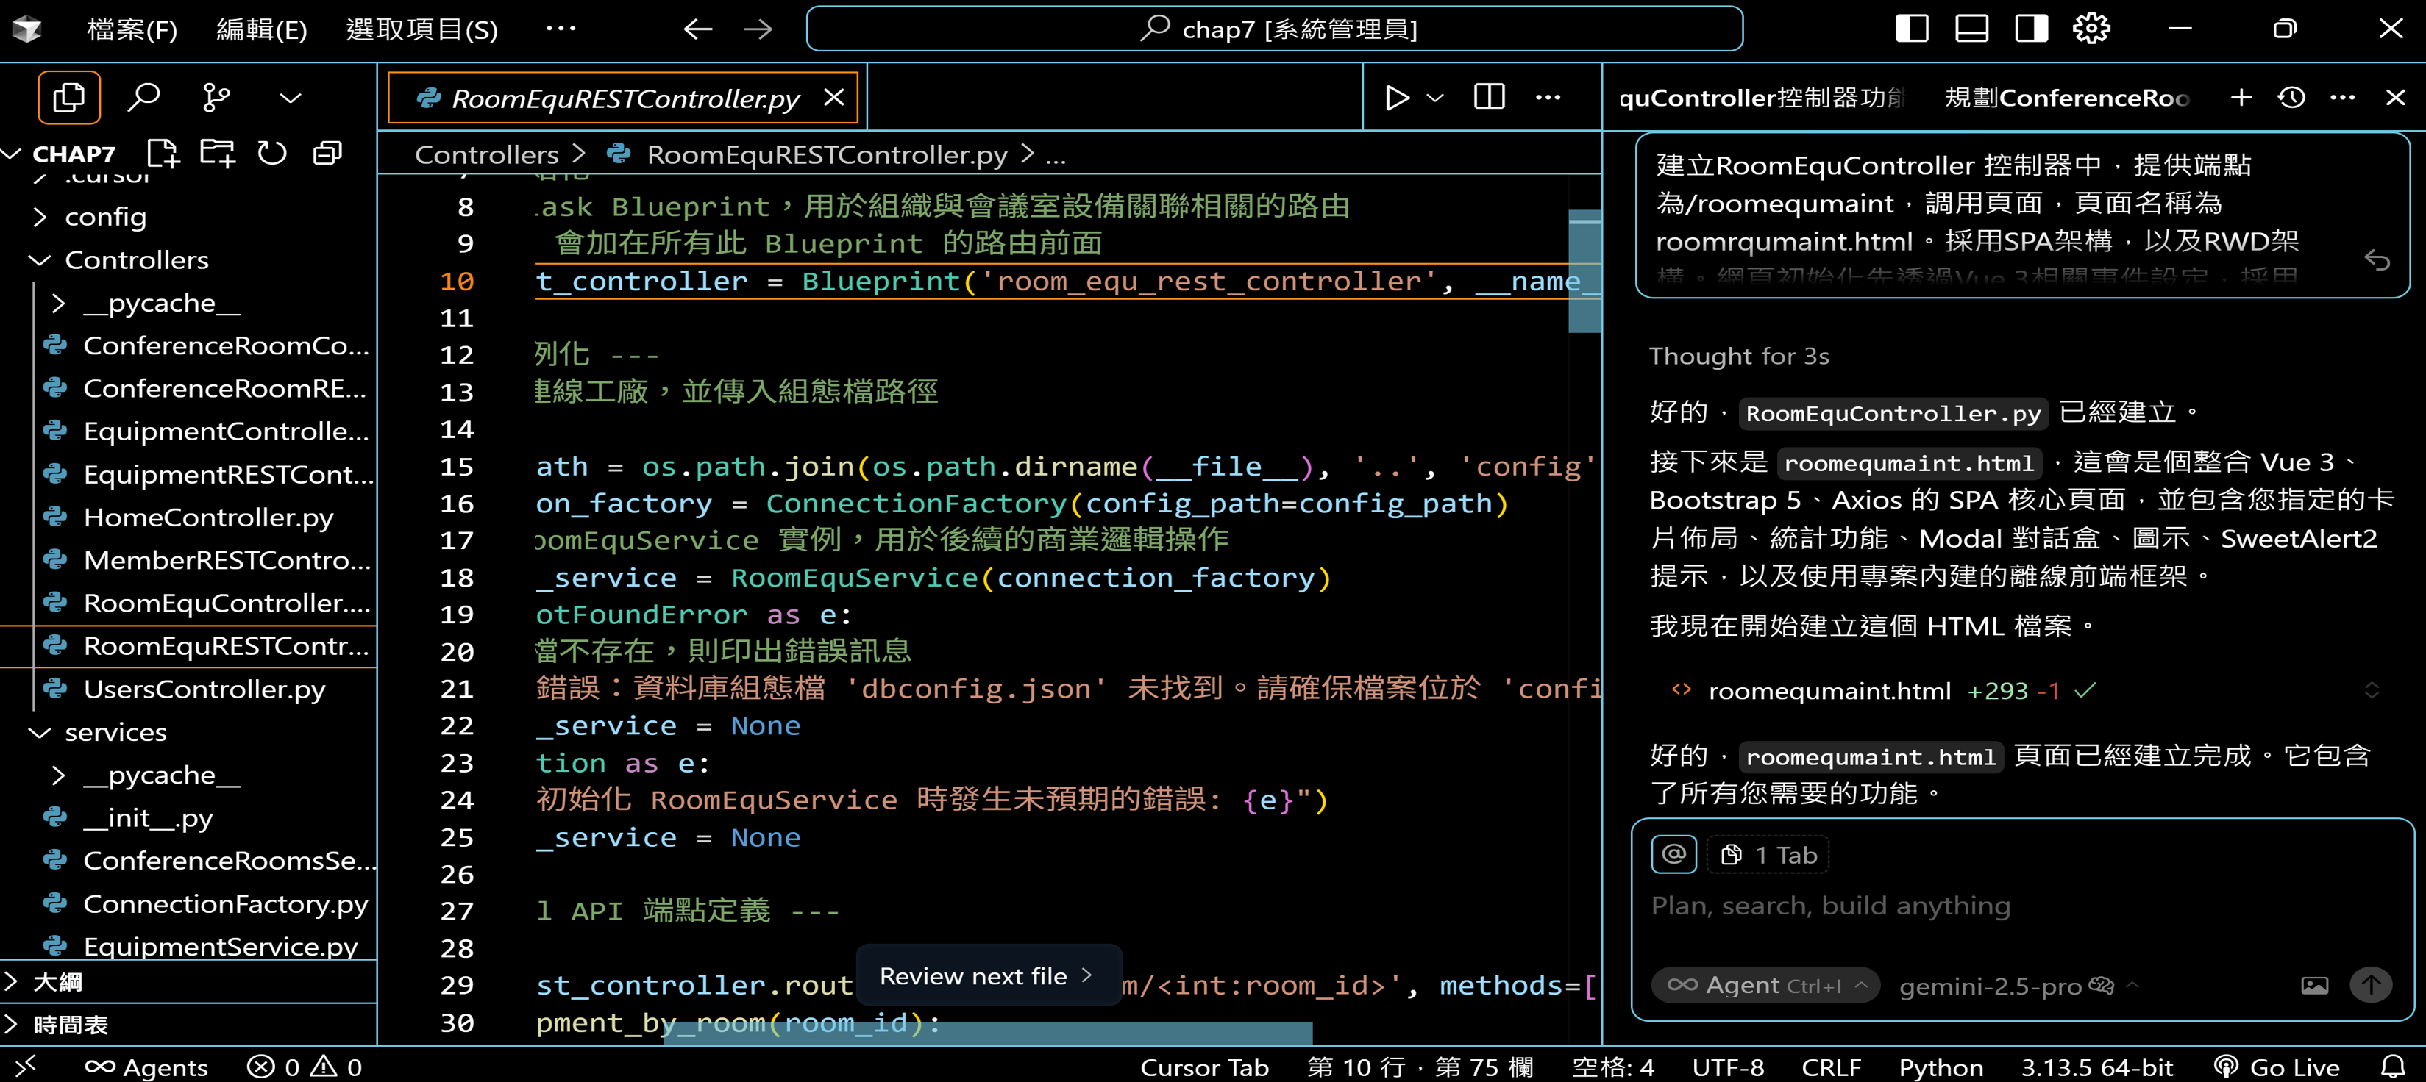The image size is (2426, 1082).
Task: Switch to quController控制器功能 chat tab
Action: pos(1762,98)
